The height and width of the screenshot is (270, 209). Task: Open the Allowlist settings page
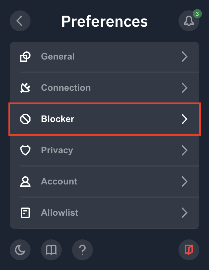pos(104,213)
